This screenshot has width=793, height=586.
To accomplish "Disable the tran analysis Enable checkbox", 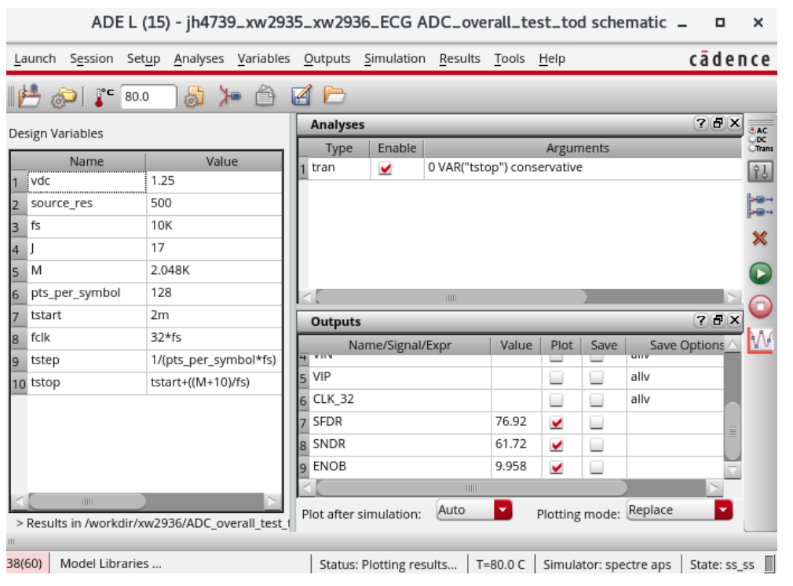I will coord(385,168).
